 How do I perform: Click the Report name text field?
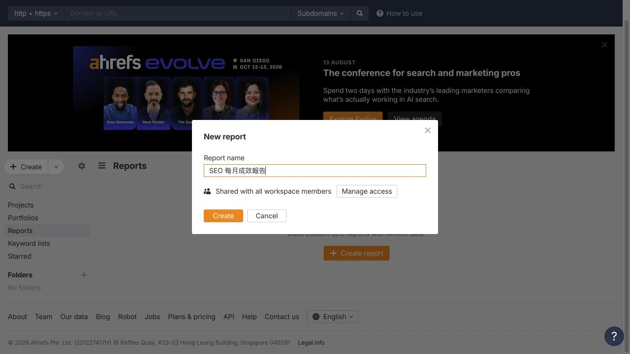click(315, 171)
